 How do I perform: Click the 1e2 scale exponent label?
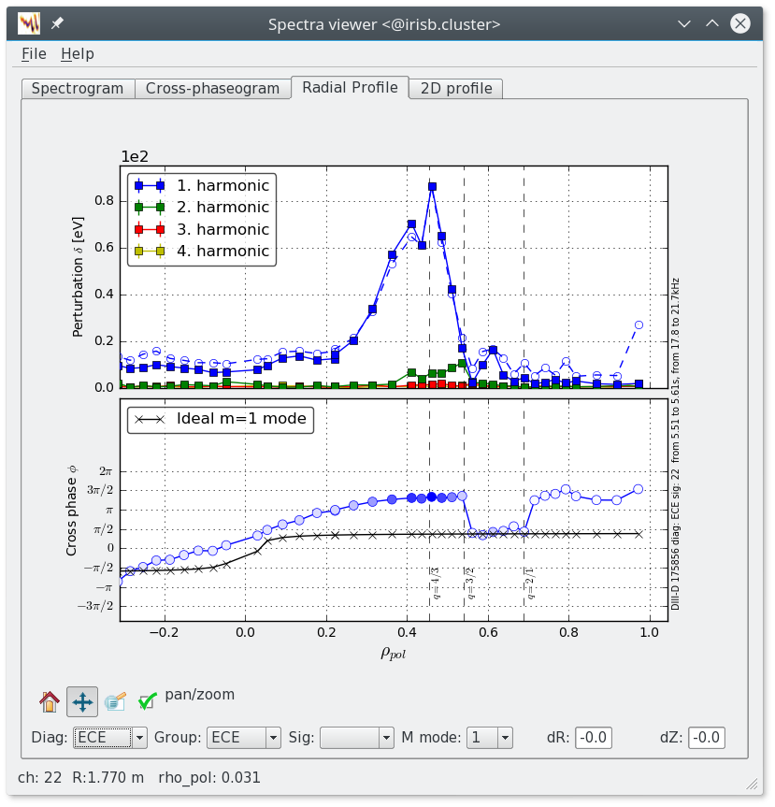tap(135, 156)
